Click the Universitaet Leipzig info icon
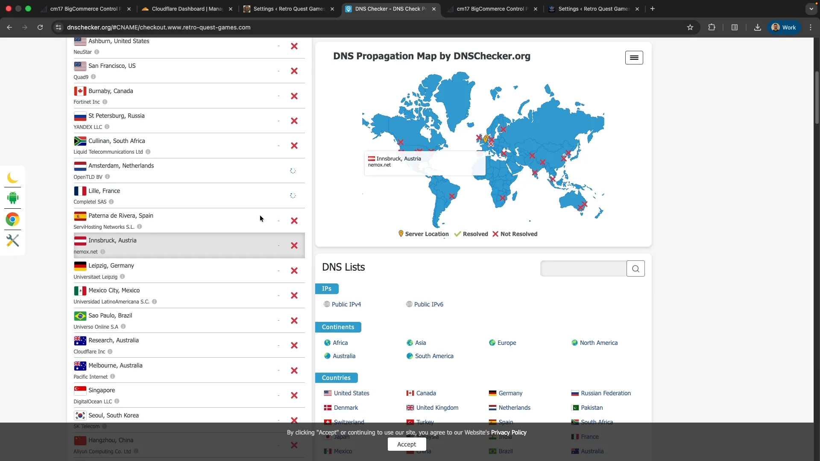Screen dimensions: 820x461 (x=122, y=277)
